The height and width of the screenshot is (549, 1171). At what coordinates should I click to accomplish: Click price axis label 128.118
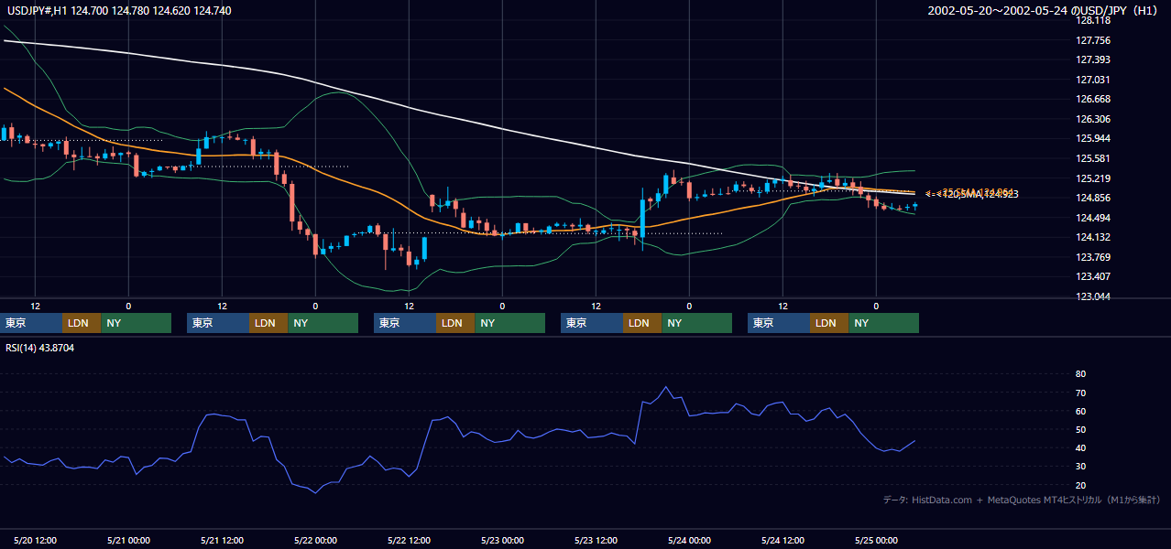[x=1093, y=20]
